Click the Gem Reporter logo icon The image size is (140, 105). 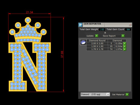pos(80,25)
